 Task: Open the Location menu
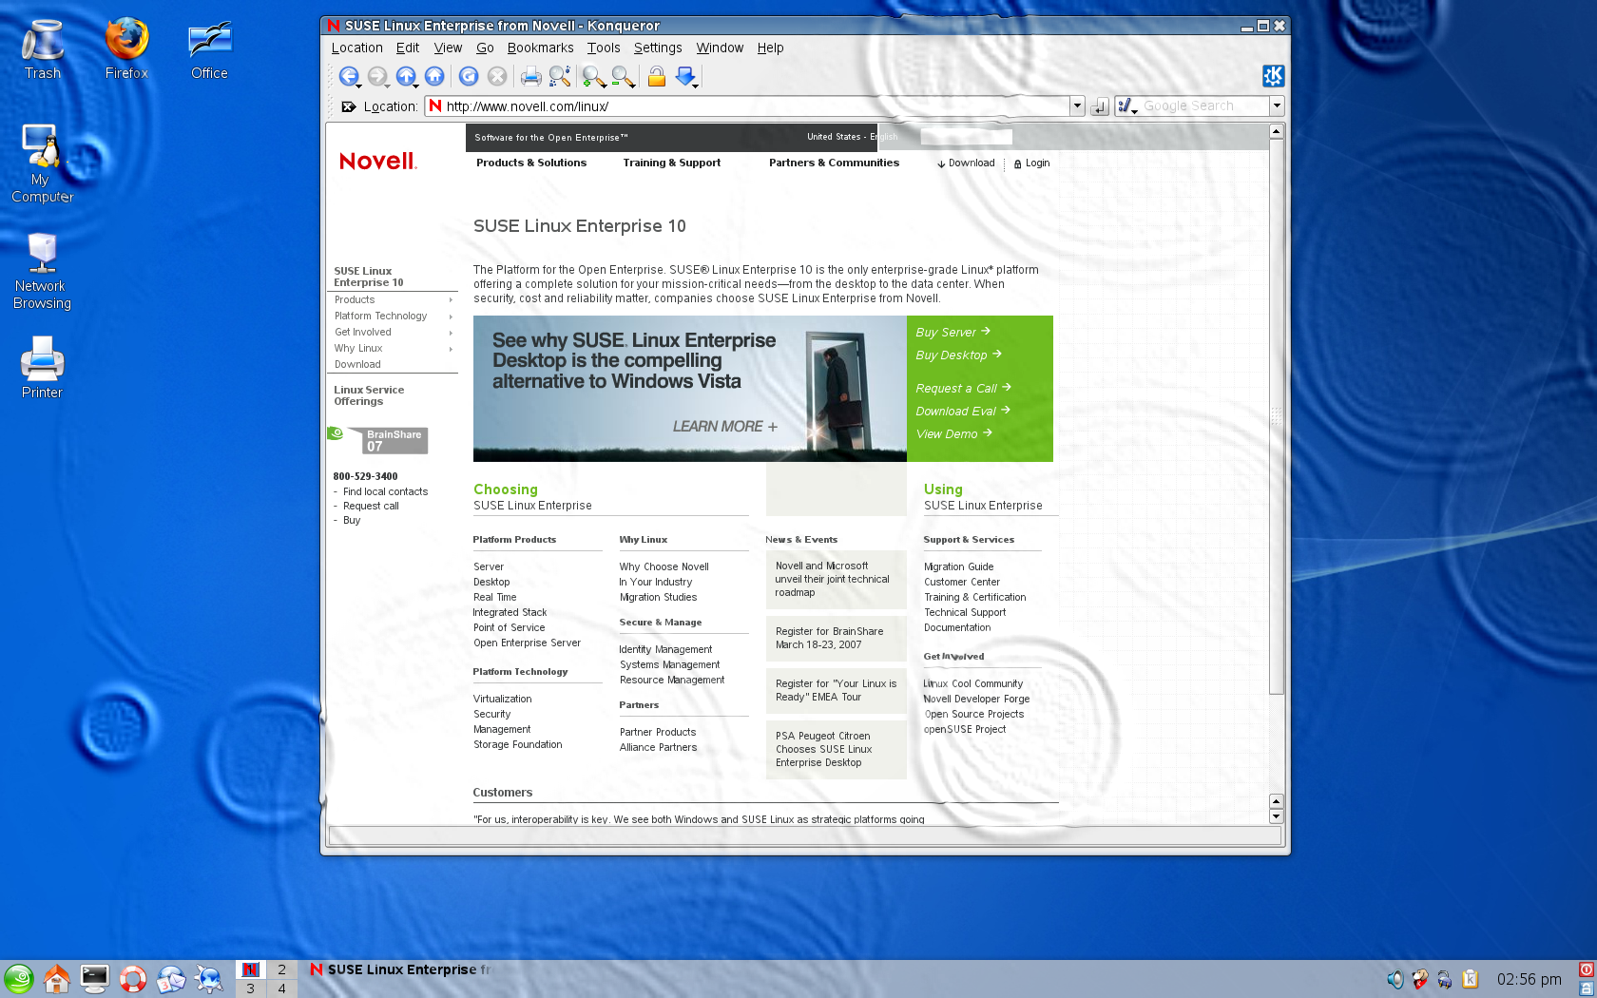356,48
